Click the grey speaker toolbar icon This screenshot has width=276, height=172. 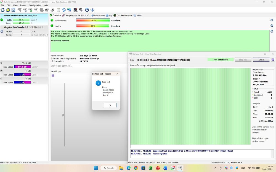(x=81, y=10)
